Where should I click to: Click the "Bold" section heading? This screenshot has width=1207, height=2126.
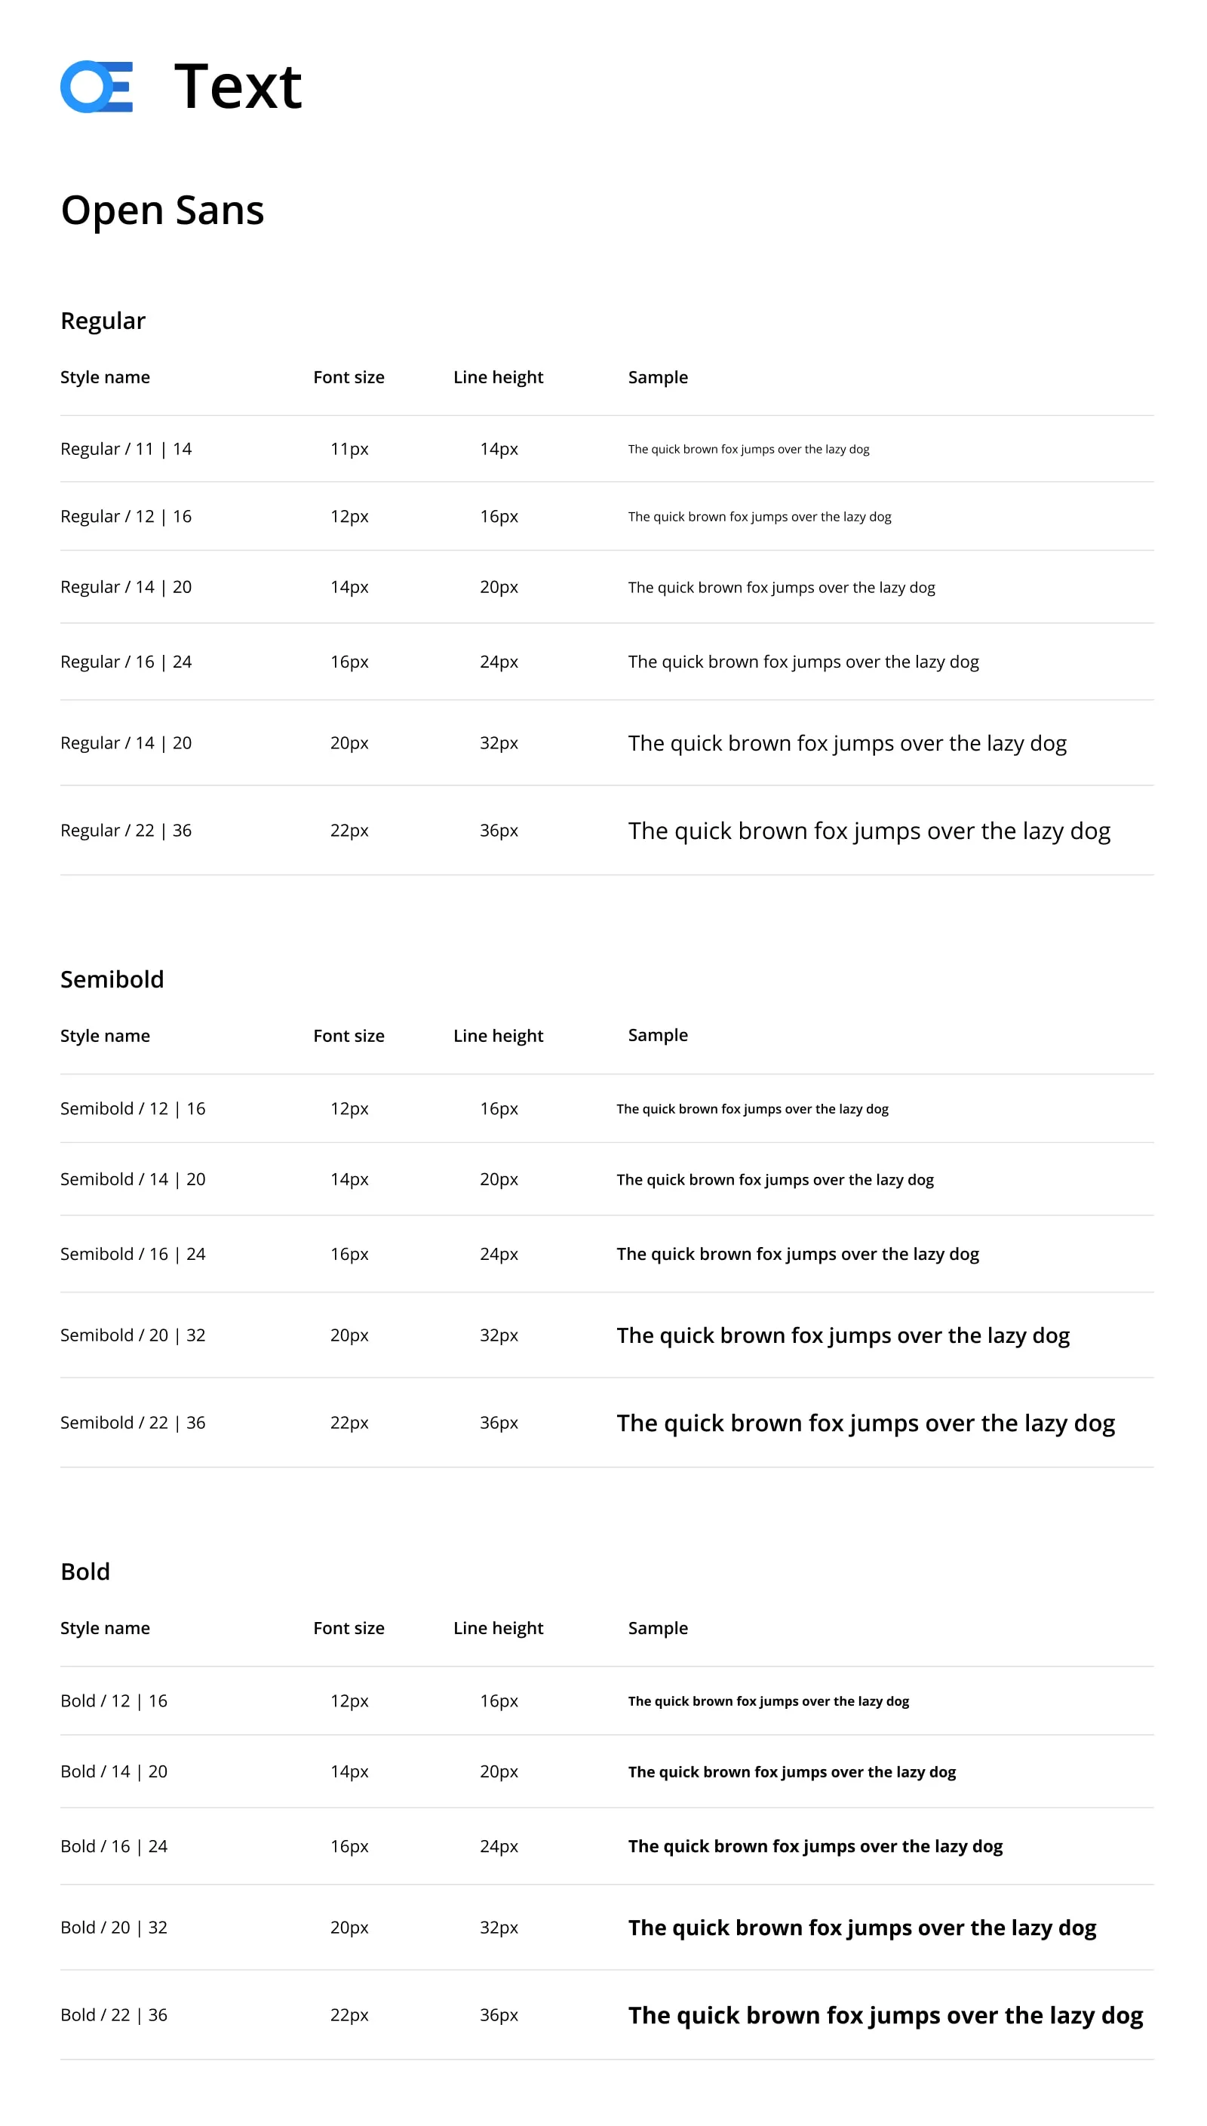click(x=85, y=1571)
